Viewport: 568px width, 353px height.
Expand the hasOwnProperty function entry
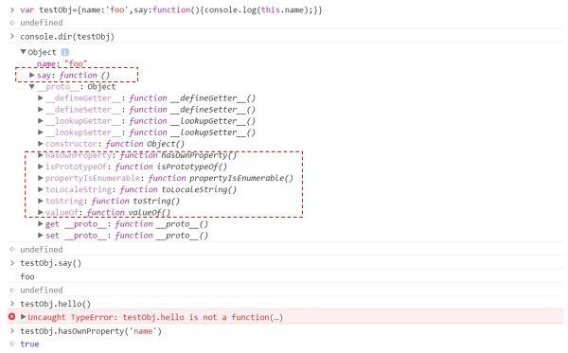pos(41,155)
